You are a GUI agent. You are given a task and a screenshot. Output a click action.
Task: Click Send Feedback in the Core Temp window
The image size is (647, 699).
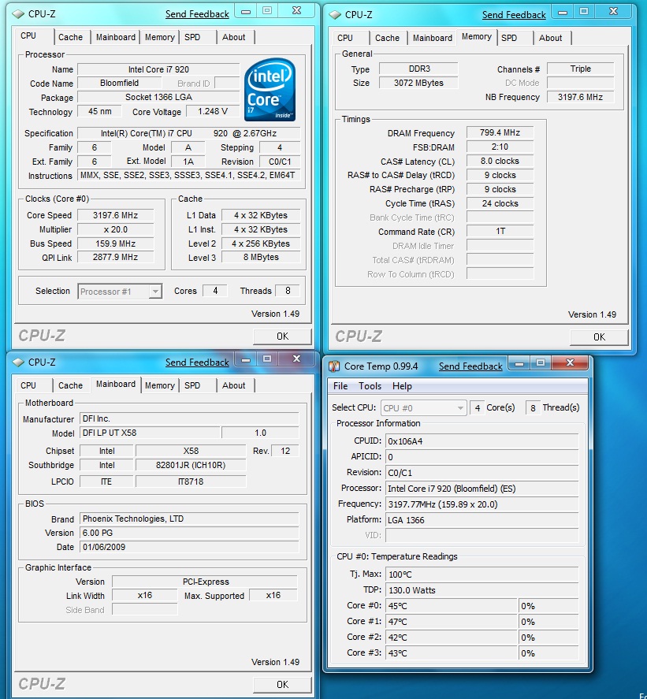(470, 366)
